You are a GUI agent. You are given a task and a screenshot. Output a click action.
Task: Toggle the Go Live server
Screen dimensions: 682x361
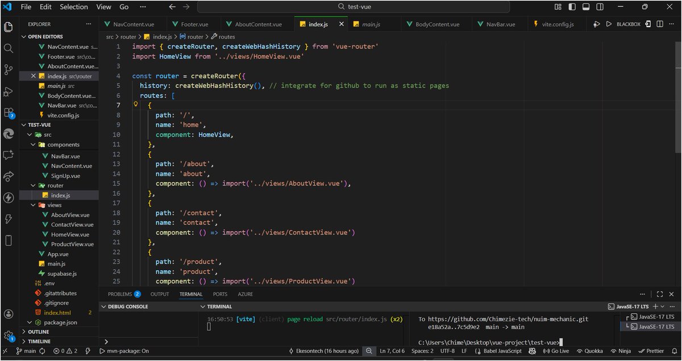(556, 351)
